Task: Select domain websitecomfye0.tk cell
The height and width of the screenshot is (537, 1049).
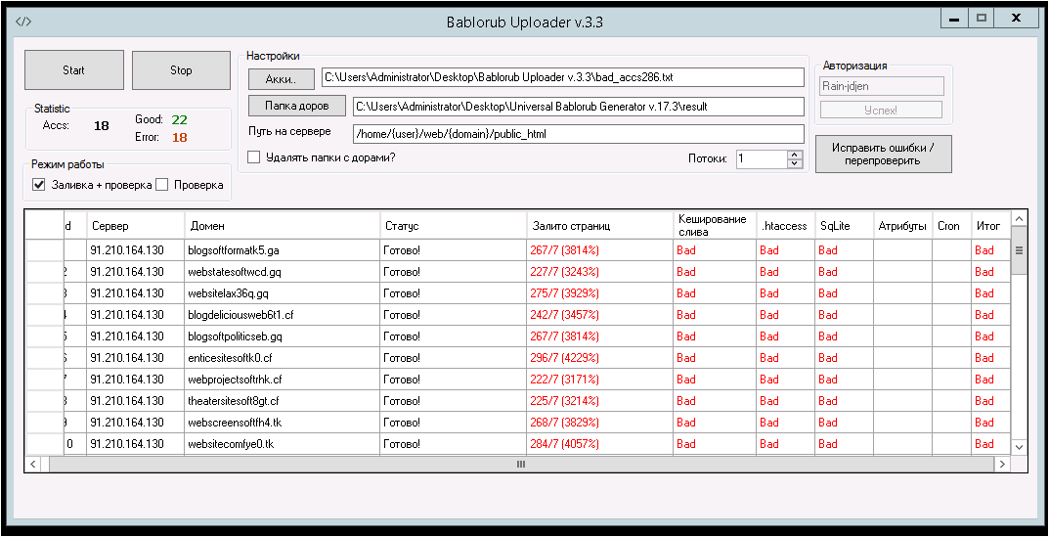Action: click(283, 444)
